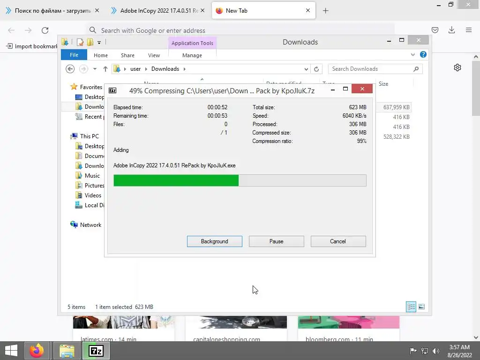Reload the Firefox page
This screenshot has height=360, width=480.
[45, 30]
